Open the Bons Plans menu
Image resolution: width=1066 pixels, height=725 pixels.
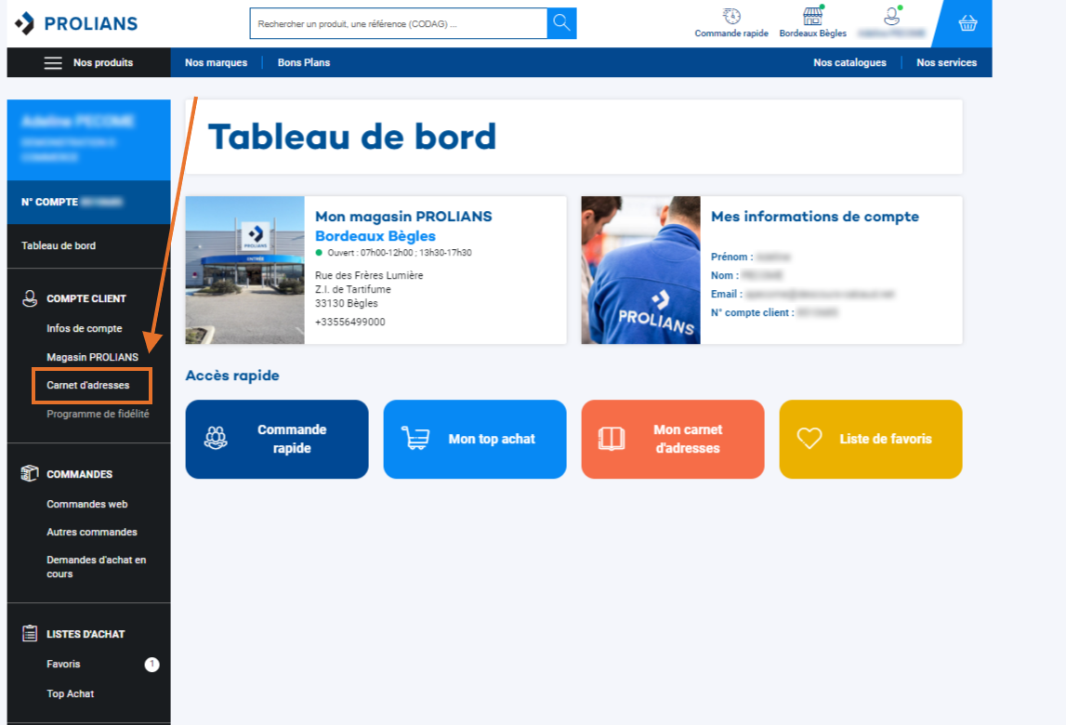tap(304, 62)
